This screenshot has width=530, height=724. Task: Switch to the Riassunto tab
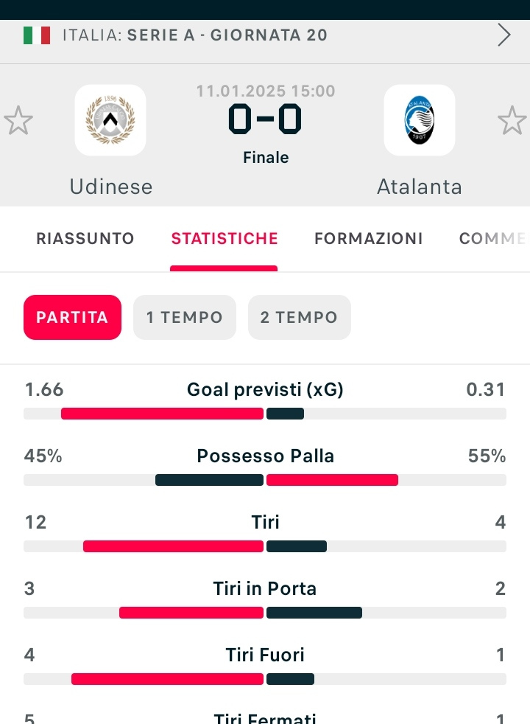tap(85, 238)
